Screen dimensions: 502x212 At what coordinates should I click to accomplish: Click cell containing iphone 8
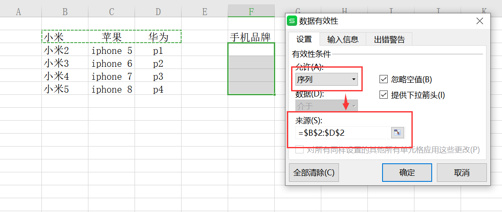111,89
